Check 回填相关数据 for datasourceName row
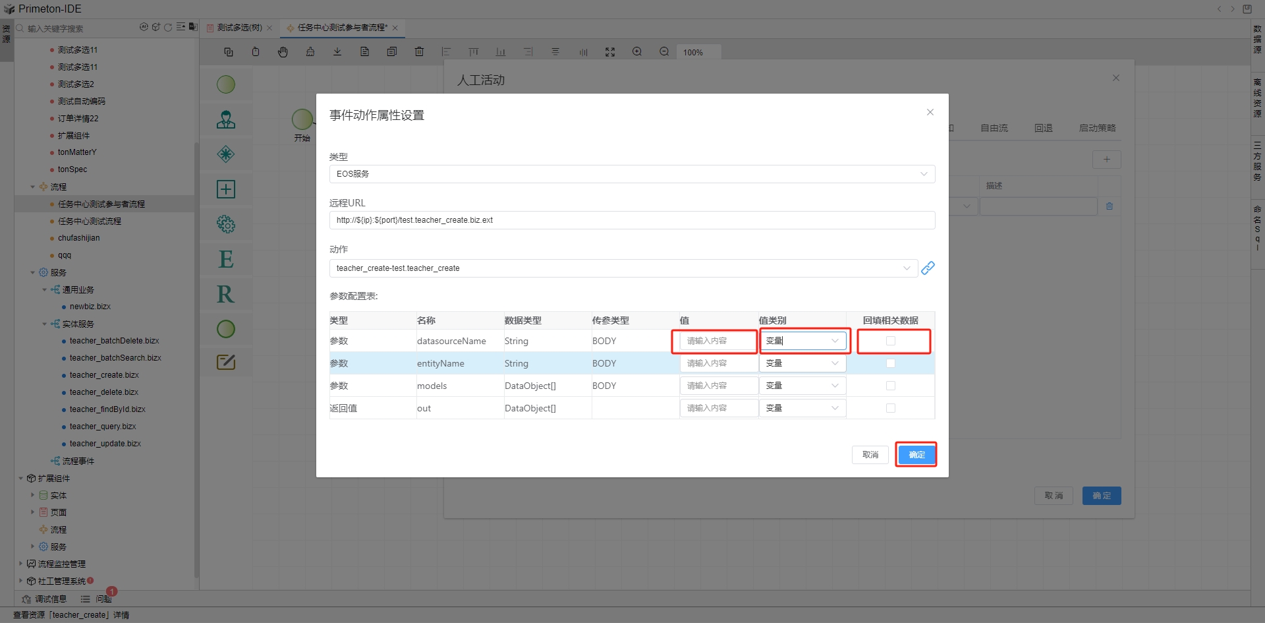Image resolution: width=1265 pixels, height=623 pixels. click(891, 341)
